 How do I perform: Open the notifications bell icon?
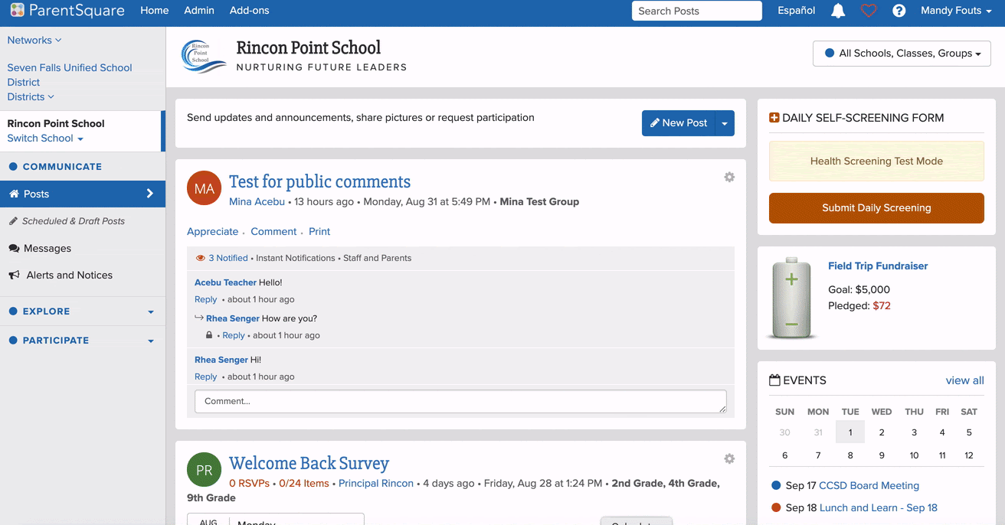tap(838, 11)
